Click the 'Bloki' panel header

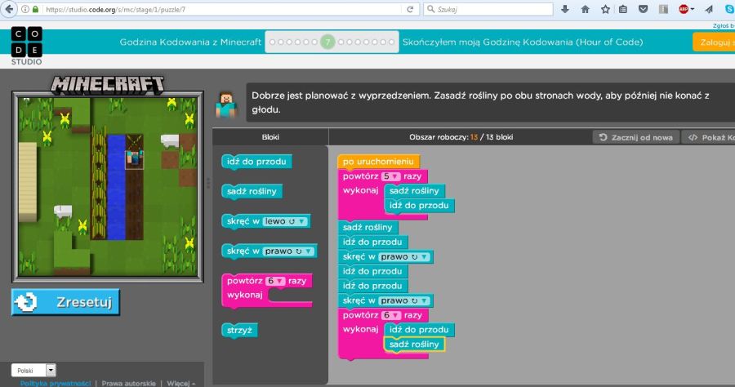[x=270, y=137]
